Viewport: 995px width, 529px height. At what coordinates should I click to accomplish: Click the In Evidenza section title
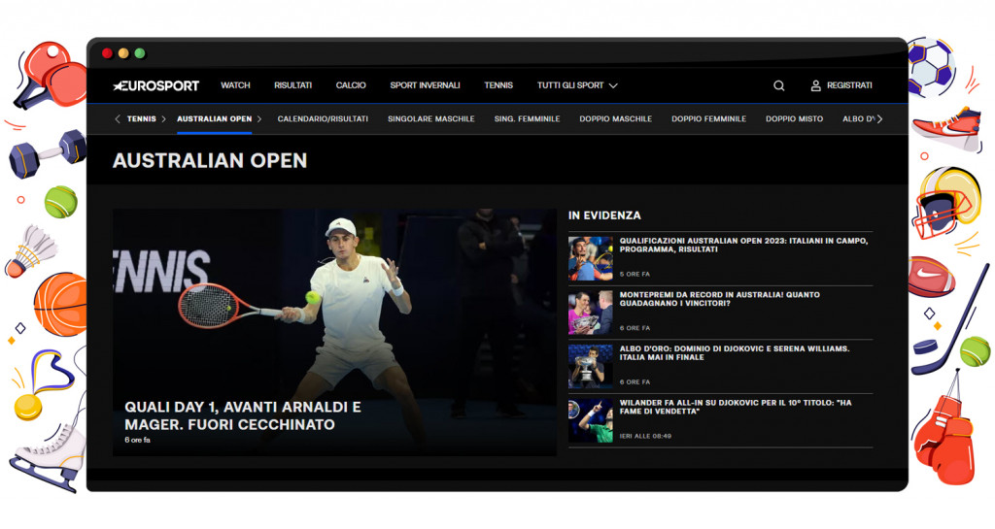tap(604, 215)
